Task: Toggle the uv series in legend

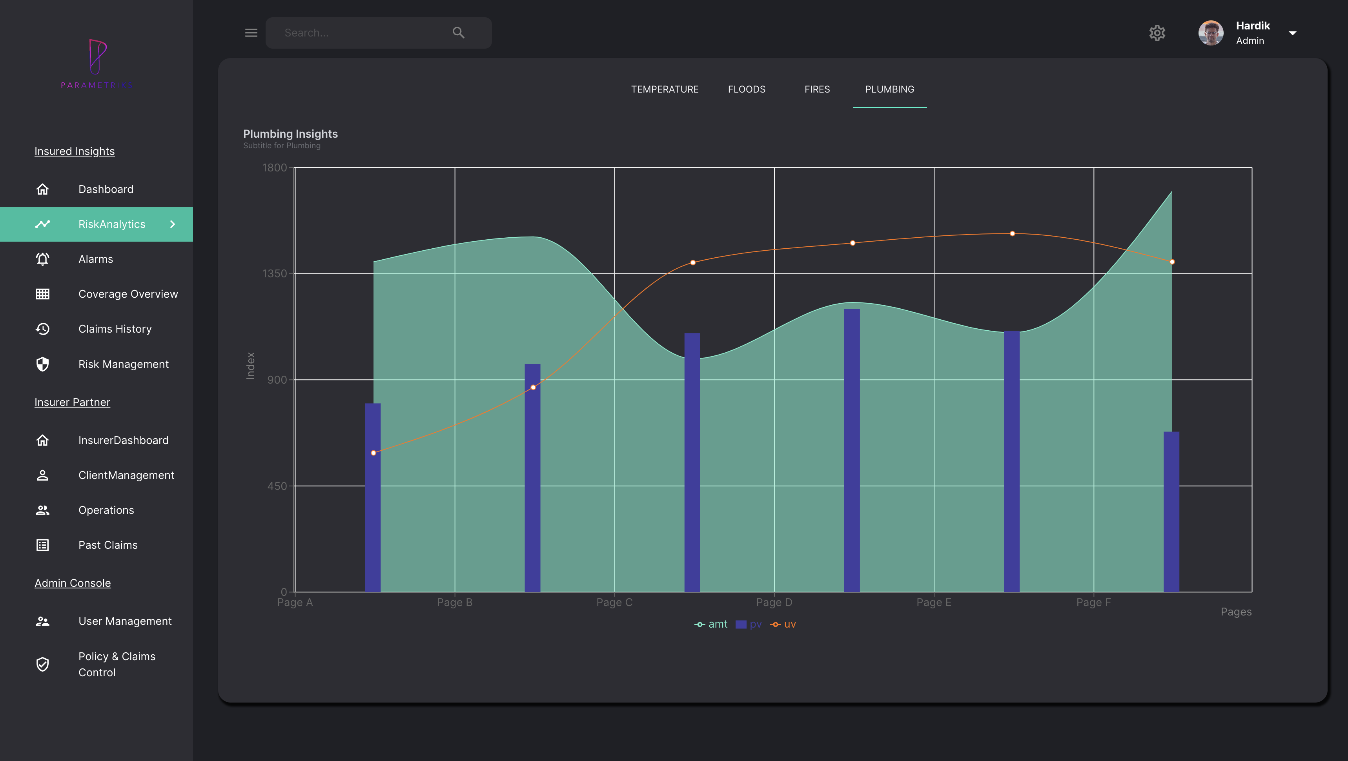Action: click(x=783, y=624)
